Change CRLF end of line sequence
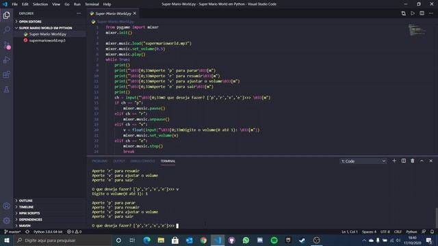Viewport: 438px width, 246px height. 398,232
